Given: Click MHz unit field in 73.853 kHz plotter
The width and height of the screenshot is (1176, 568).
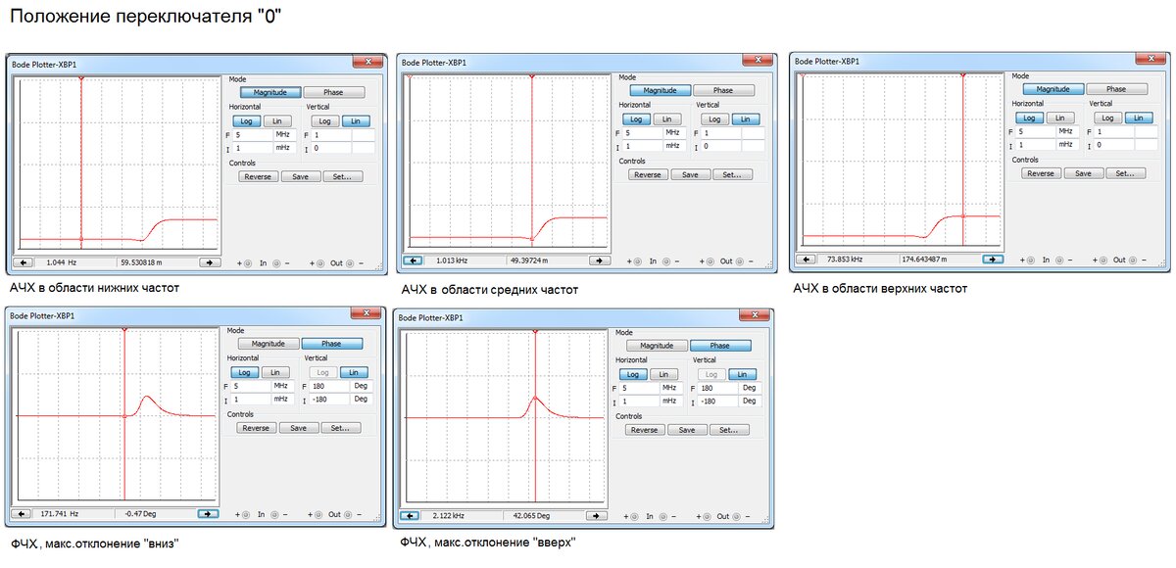Looking at the screenshot, I should point(1066,130).
